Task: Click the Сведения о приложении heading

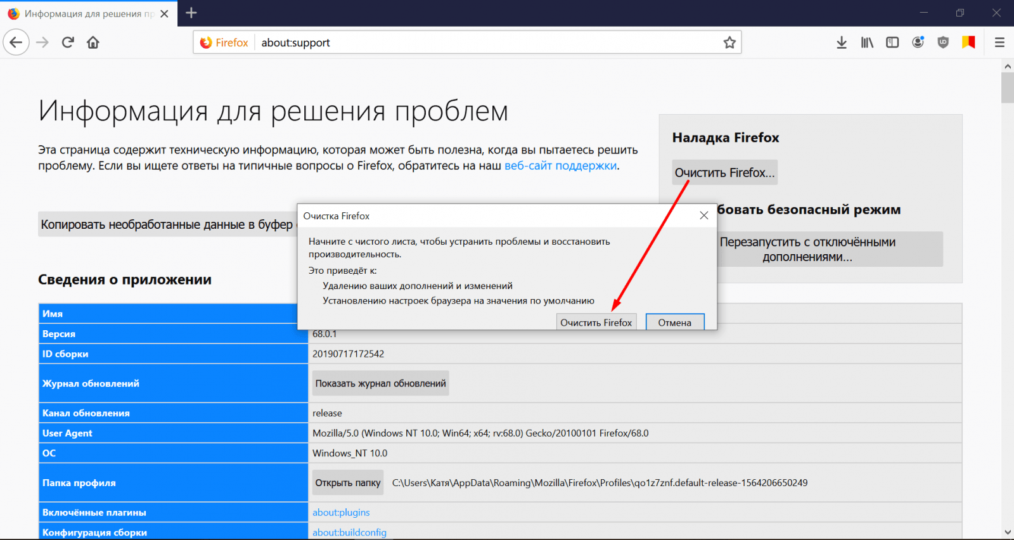Action: click(125, 280)
